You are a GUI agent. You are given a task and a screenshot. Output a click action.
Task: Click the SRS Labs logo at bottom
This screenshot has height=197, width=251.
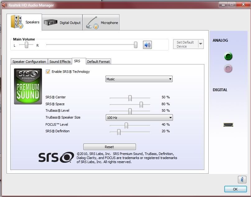(x=56, y=157)
